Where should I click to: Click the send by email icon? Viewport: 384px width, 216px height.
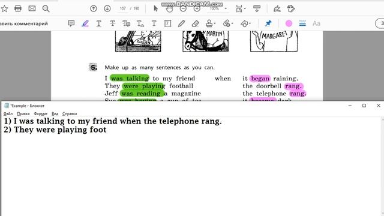point(32,8)
